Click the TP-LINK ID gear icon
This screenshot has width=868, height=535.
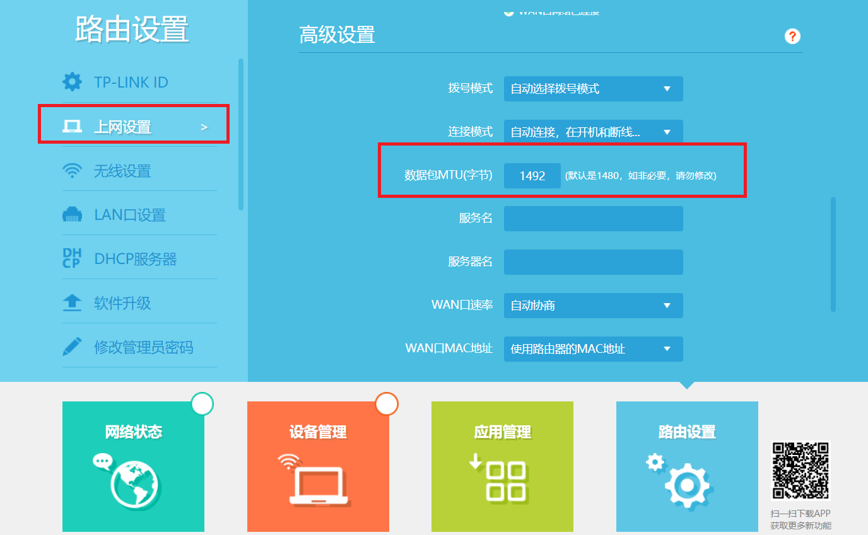click(72, 82)
